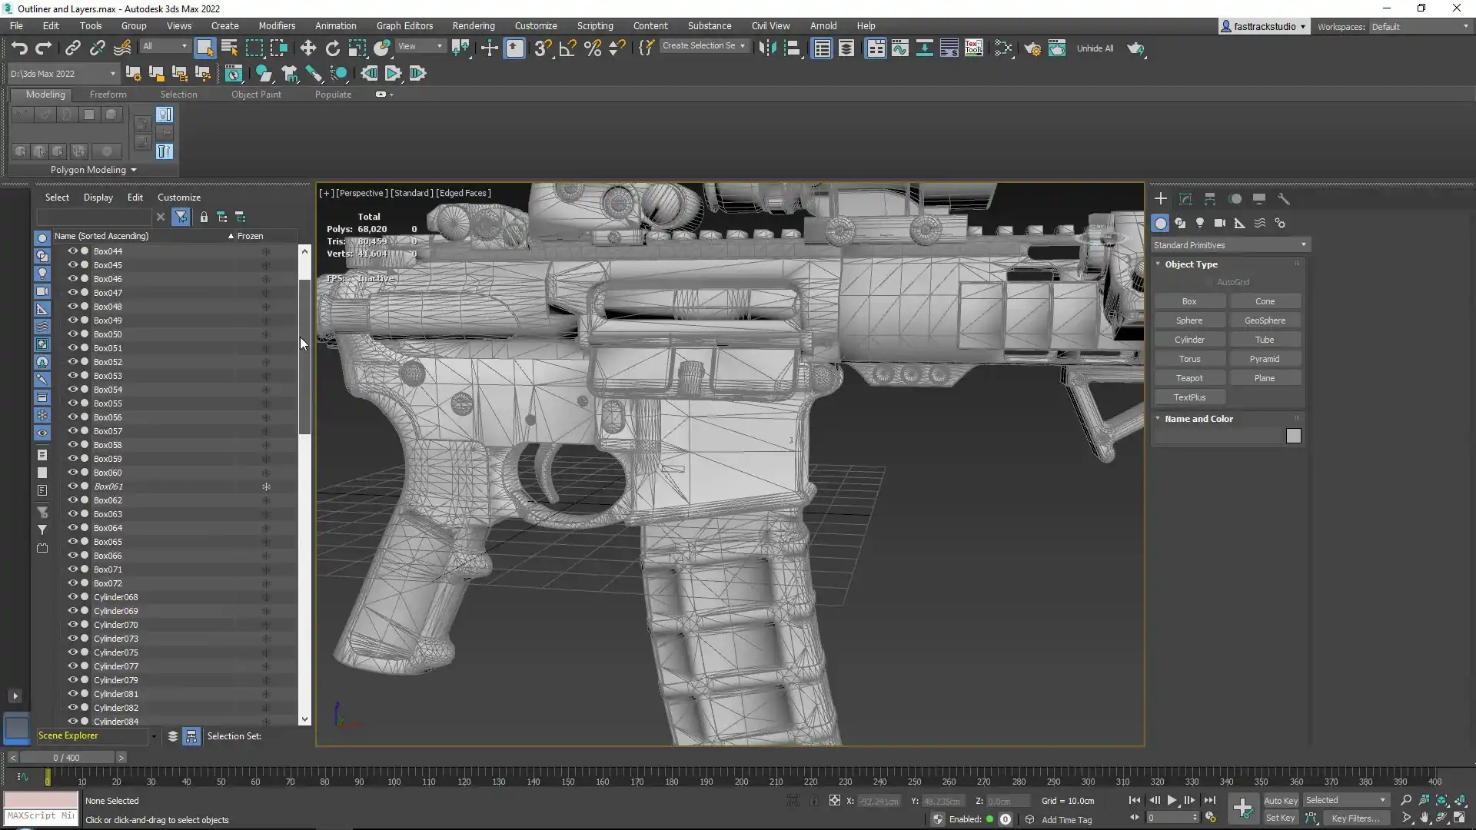Select the Move tool in main toolbar
This screenshot has height=830, width=1476.
click(307, 48)
